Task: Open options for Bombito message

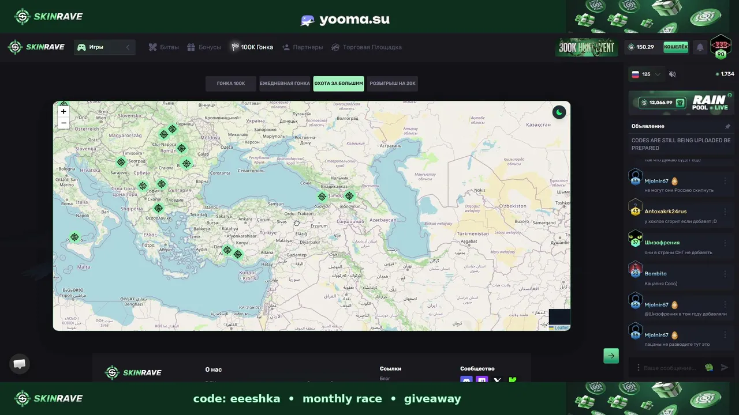Action: click(x=726, y=273)
